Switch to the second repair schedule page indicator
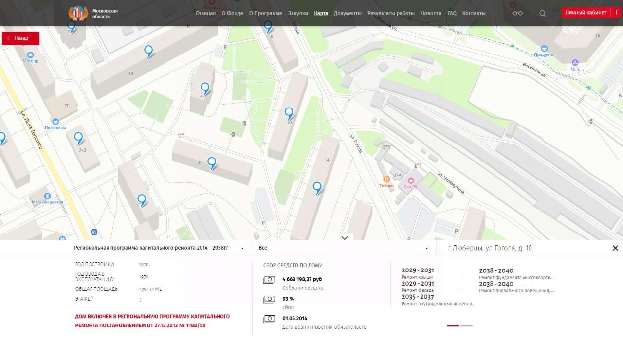The height and width of the screenshot is (342, 623). pyautogui.click(x=466, y=326)
